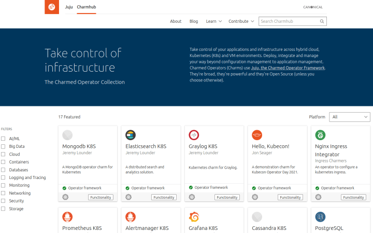The width and height of the screenshot is (373, 233).
Task: Click green check icon on Hello, Kubecon! card
Action: coord(254,188)
